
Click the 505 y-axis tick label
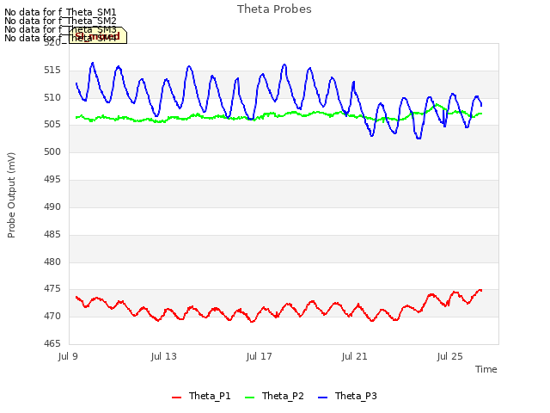(52, 125)
